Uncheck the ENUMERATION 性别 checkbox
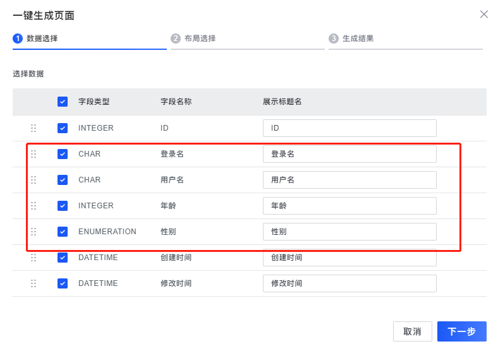 [x=63, y=232]
